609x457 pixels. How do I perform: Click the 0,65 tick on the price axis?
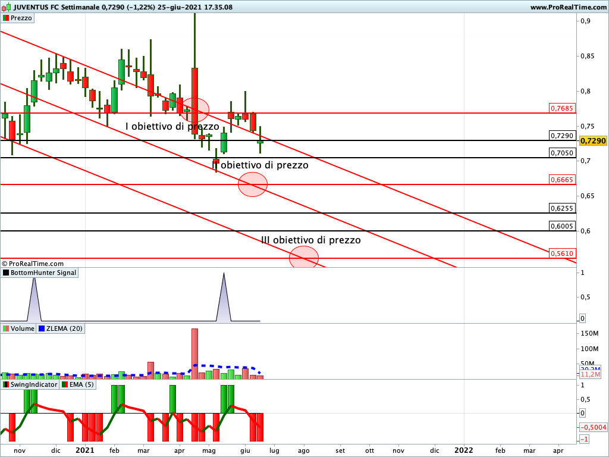point(587,196)
